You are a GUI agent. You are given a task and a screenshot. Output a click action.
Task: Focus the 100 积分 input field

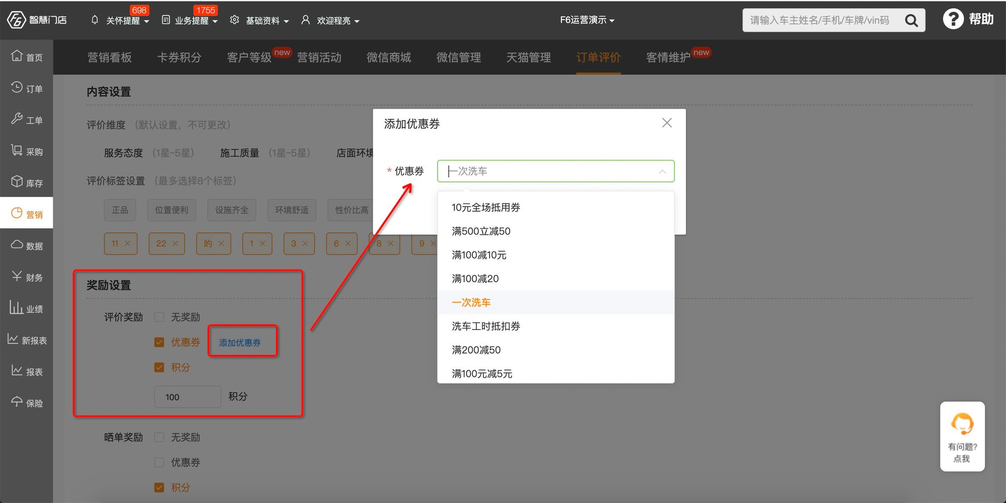click(188, 397)
